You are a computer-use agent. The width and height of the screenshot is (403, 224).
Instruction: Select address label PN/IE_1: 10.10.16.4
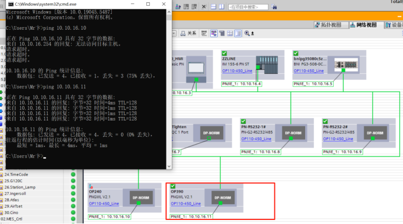[241, 84]
